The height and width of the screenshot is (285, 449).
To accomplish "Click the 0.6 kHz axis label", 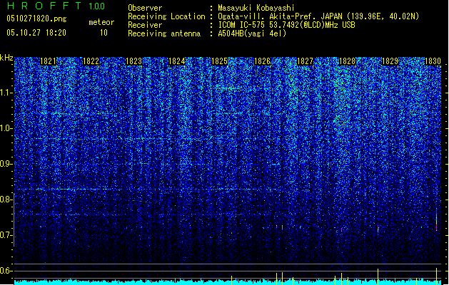I will (6, 271).
